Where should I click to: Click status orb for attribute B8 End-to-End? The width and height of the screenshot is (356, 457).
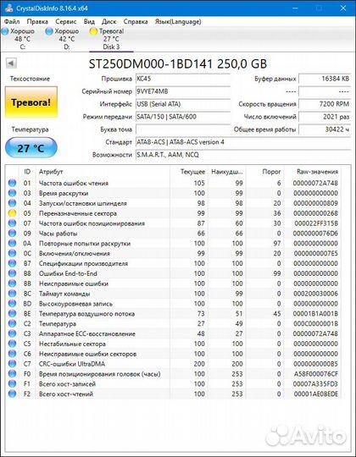[12, 273]
